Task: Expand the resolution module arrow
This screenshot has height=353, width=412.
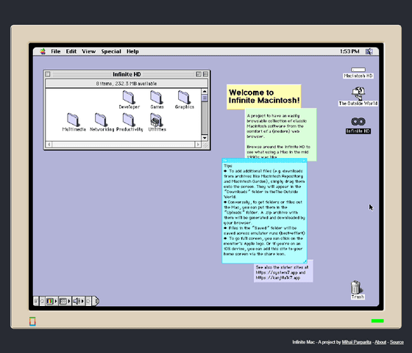Action: click(x=69, y=302)
